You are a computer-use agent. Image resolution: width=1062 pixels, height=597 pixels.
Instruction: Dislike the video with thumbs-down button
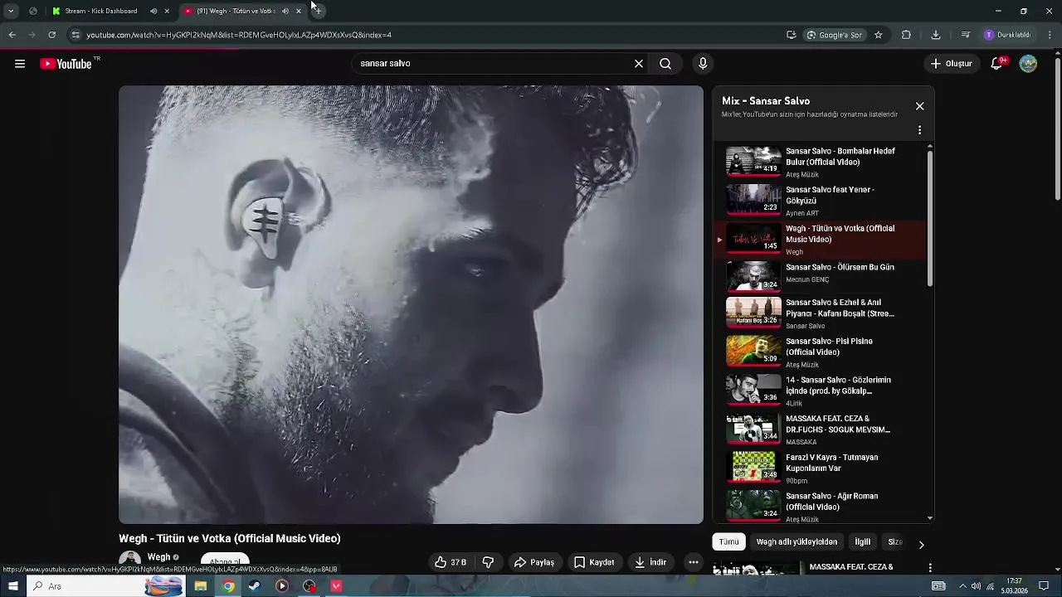488,562
